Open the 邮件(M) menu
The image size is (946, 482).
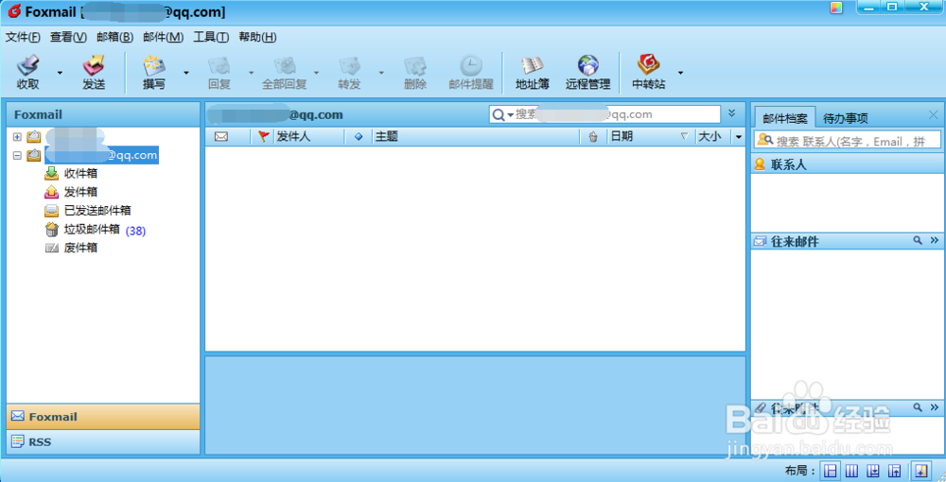[x=163, y=38]
